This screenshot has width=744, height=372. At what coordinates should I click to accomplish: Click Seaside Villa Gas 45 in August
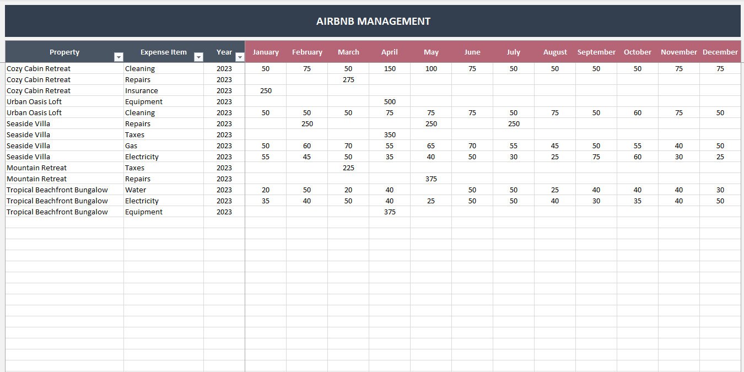[555, 145]
